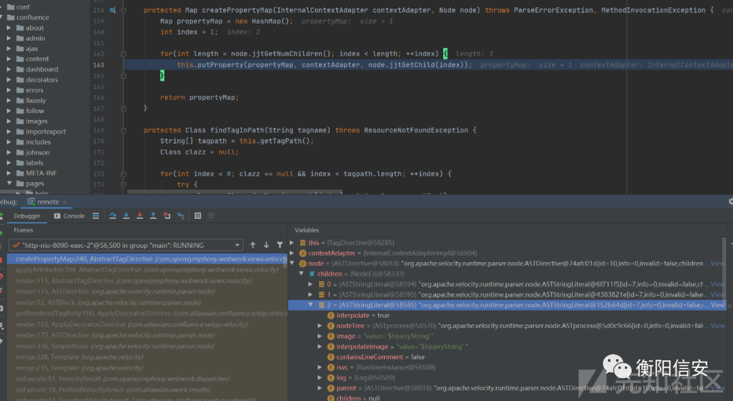Click 'return propertyMap;' code line
733x401 pixels.
pyautogui.click(x=199, y=98)
